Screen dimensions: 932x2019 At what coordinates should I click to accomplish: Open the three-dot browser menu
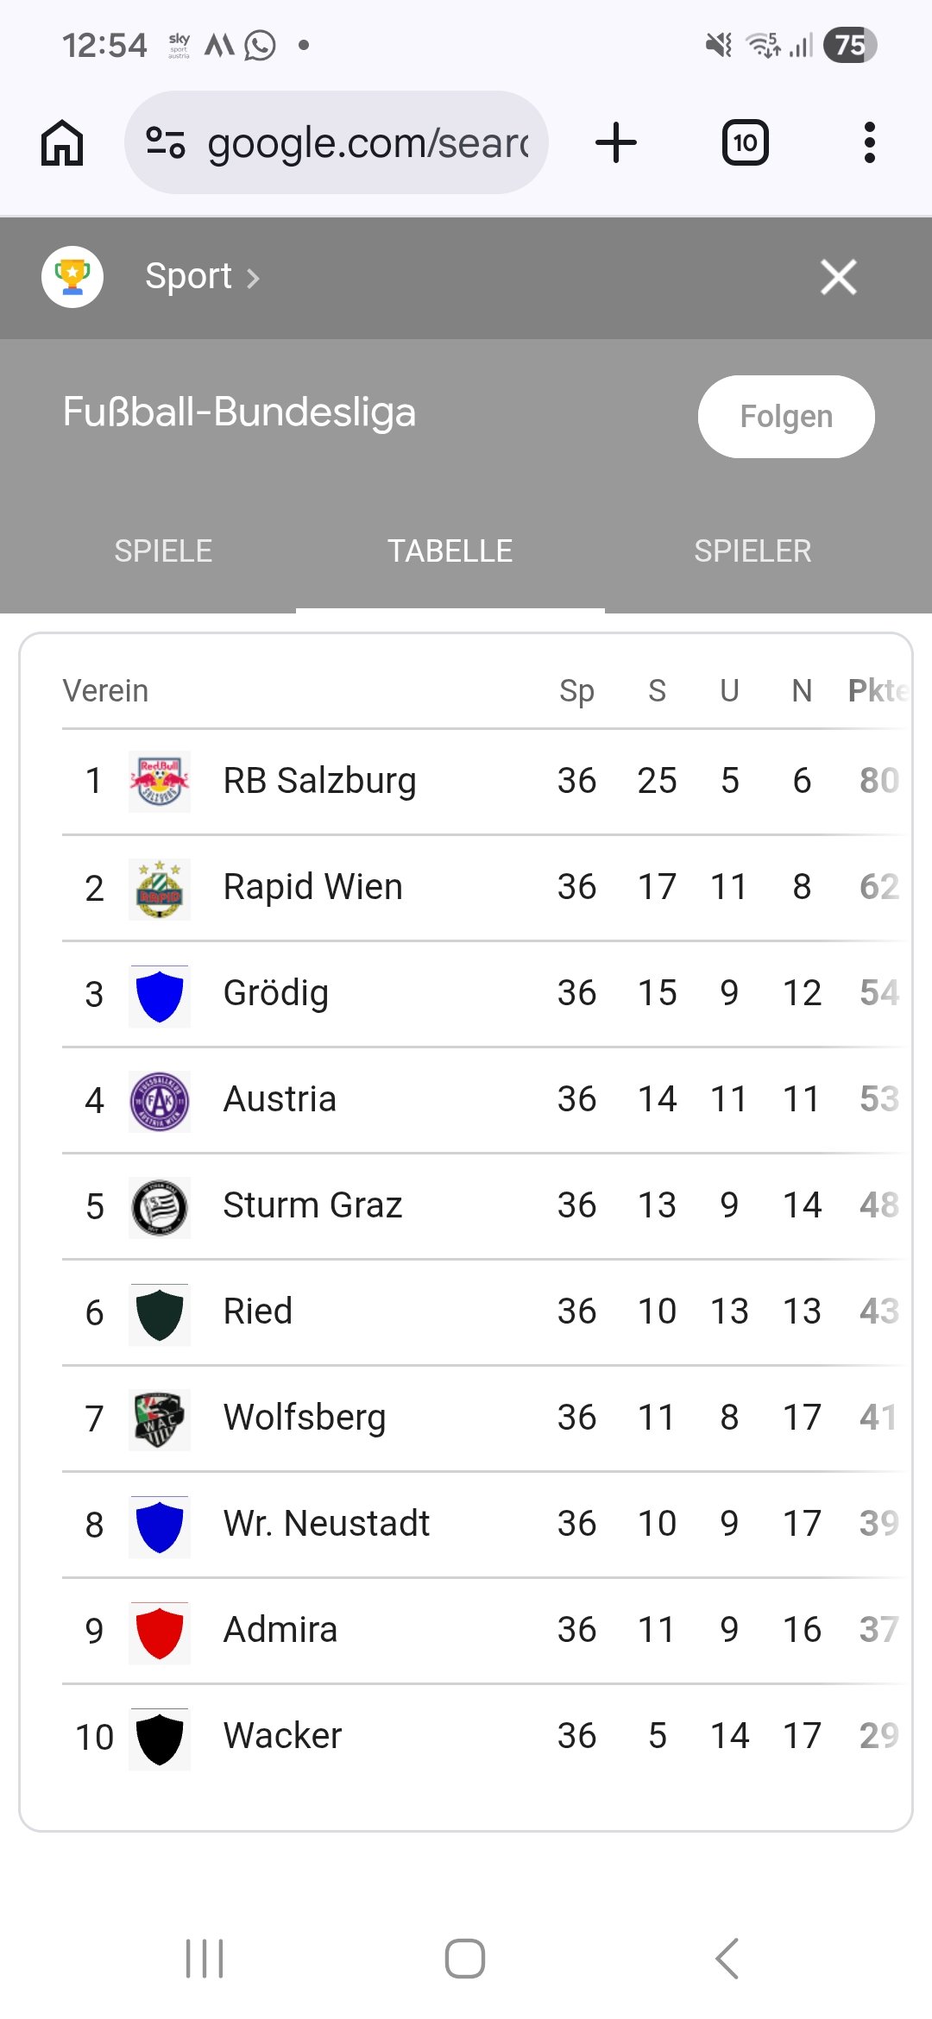869,142
